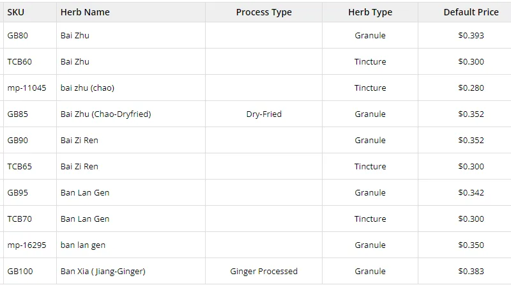Select SKU mp-11045 in the table
Viewport: 511px width, 285px height.
(x=27, y=88)
